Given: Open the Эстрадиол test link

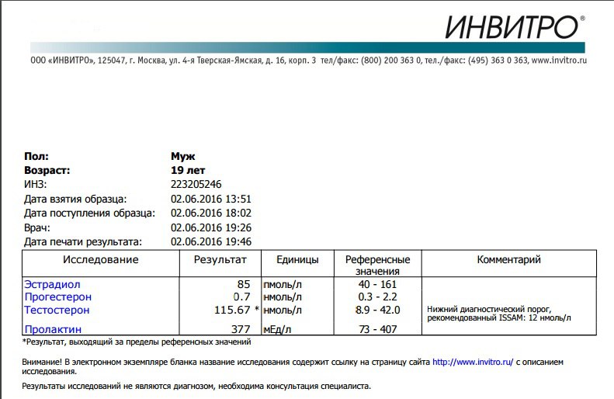Looking at the screenshot, I should pos(52,284).
